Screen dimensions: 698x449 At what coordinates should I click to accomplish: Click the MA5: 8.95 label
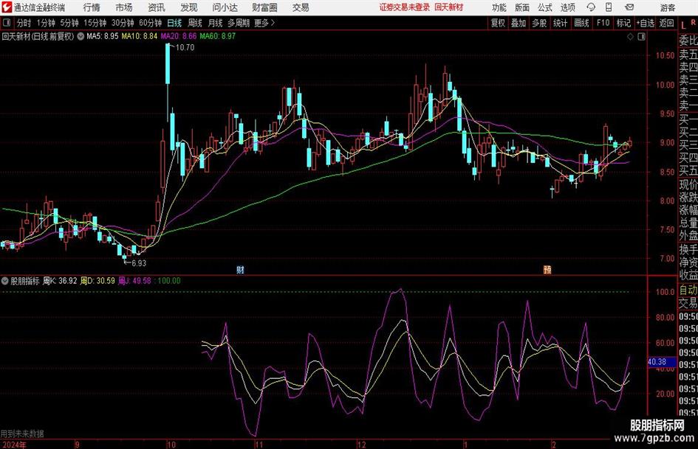[103, 36]
